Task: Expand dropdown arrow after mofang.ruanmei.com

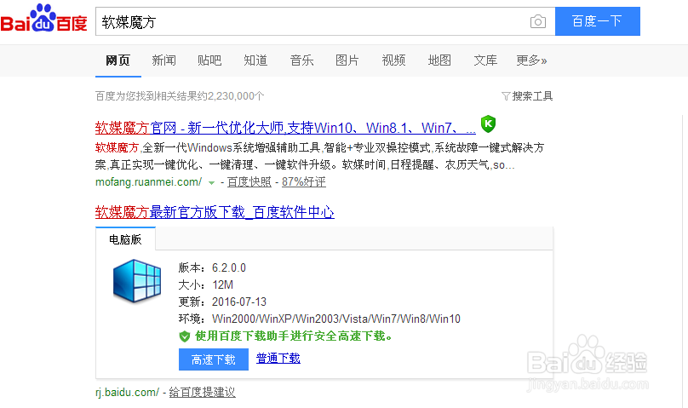Action: pos(211,183)
